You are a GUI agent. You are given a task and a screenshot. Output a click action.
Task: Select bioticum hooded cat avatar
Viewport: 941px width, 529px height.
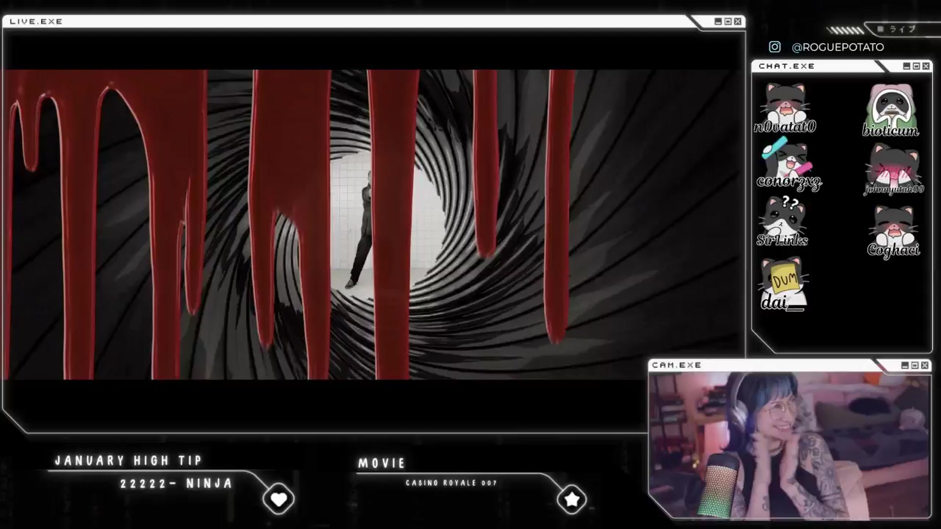point(891,111)
